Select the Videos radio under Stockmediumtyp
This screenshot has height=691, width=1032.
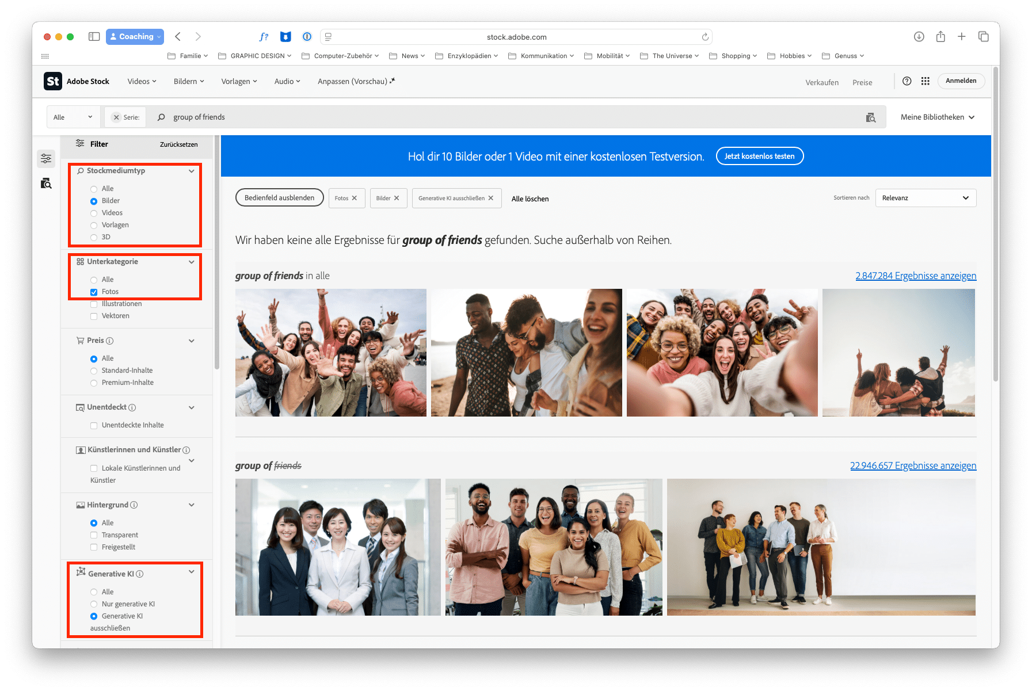94,213
